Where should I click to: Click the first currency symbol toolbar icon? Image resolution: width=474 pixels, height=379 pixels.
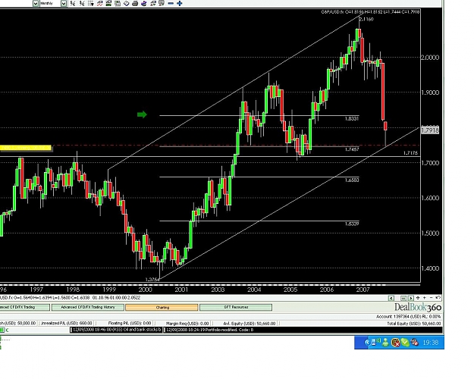(x=73, y=3)
